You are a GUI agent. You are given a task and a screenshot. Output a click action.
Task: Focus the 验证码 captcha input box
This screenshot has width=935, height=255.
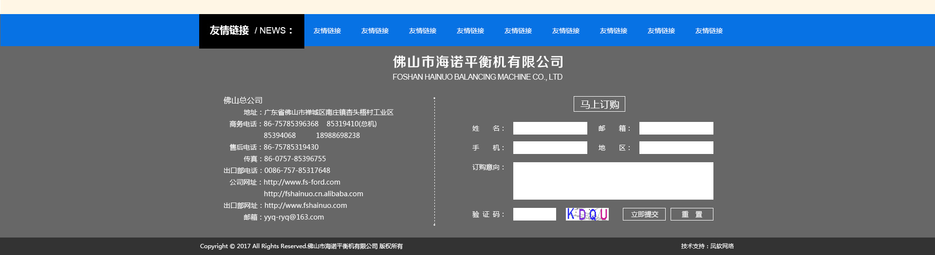[x=534, y=214]
